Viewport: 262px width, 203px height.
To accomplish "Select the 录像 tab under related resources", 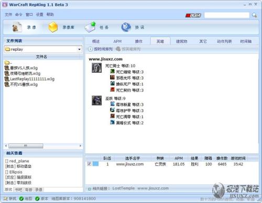I will [x=39, y=189].
